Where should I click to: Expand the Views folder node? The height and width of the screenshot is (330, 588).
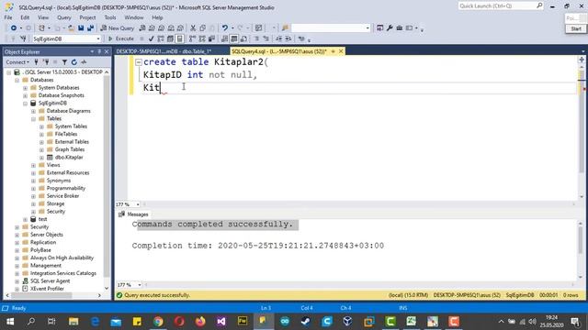click(33, 165)
